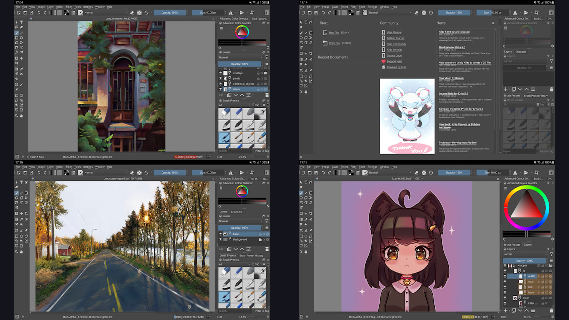Open the Krita 5.0.0 beta 5 released article
The width and height of the screenshot is (569, 320).
tap(454, 32)
